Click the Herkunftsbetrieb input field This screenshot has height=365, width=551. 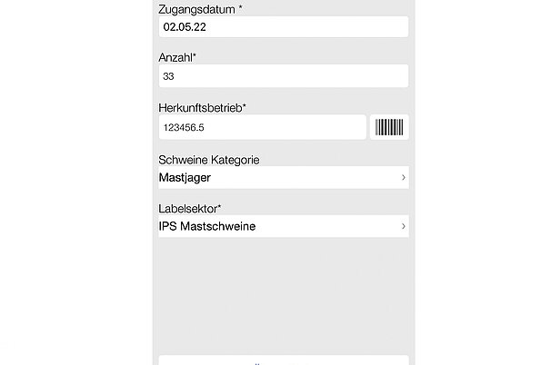click(x=262, y=128)
